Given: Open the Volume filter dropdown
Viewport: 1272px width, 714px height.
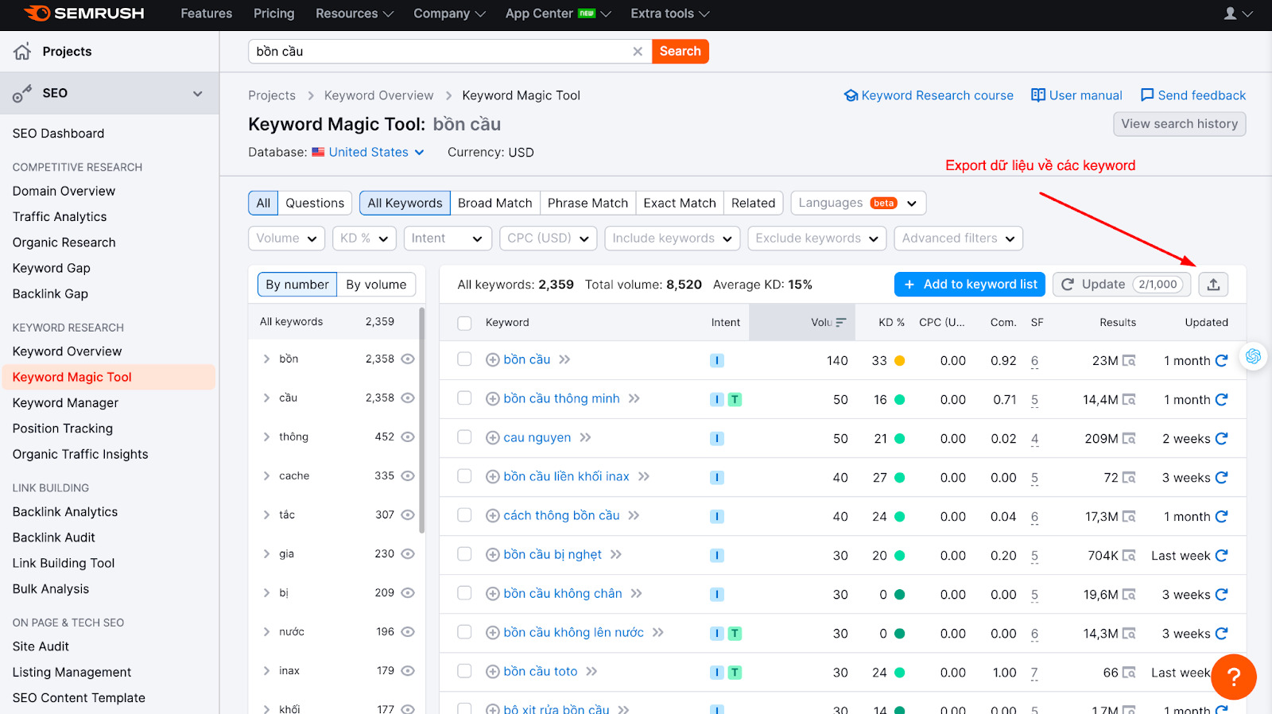Looking at the screenshot, I should (287, 239).
